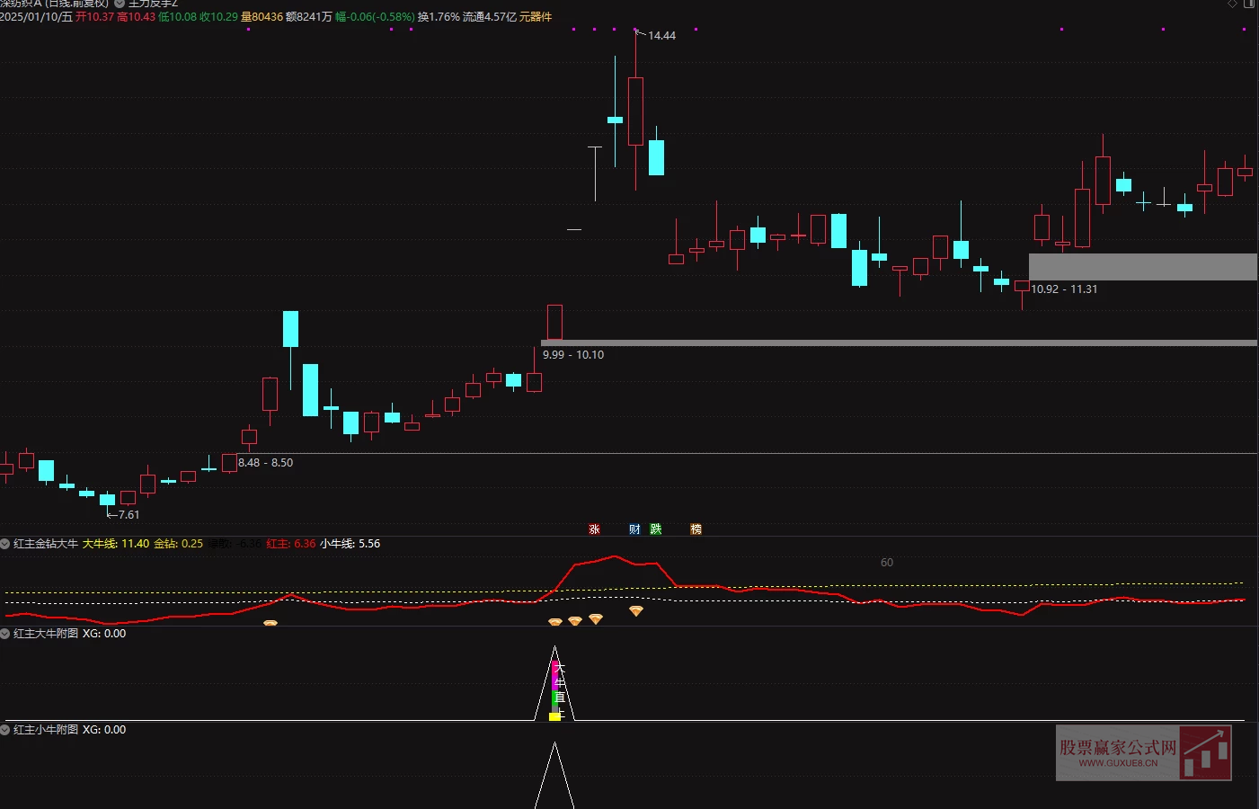1259x809 pixels.
Task: Expand the 红主小牛附图 indicator menu
Action: [x=5, y=730]
